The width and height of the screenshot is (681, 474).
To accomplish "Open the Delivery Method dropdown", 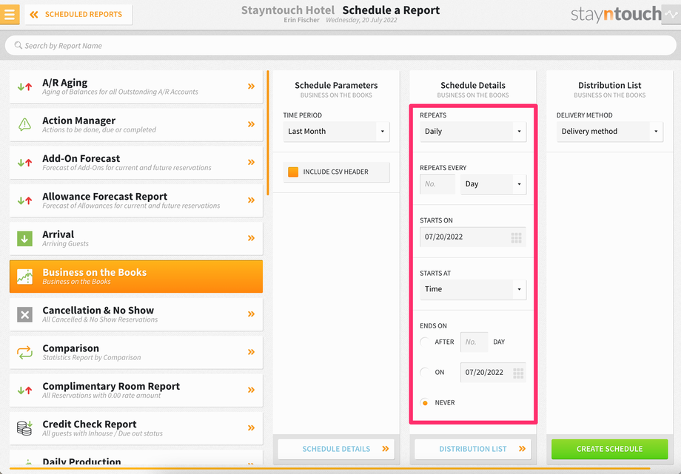I will coord(610,132).
